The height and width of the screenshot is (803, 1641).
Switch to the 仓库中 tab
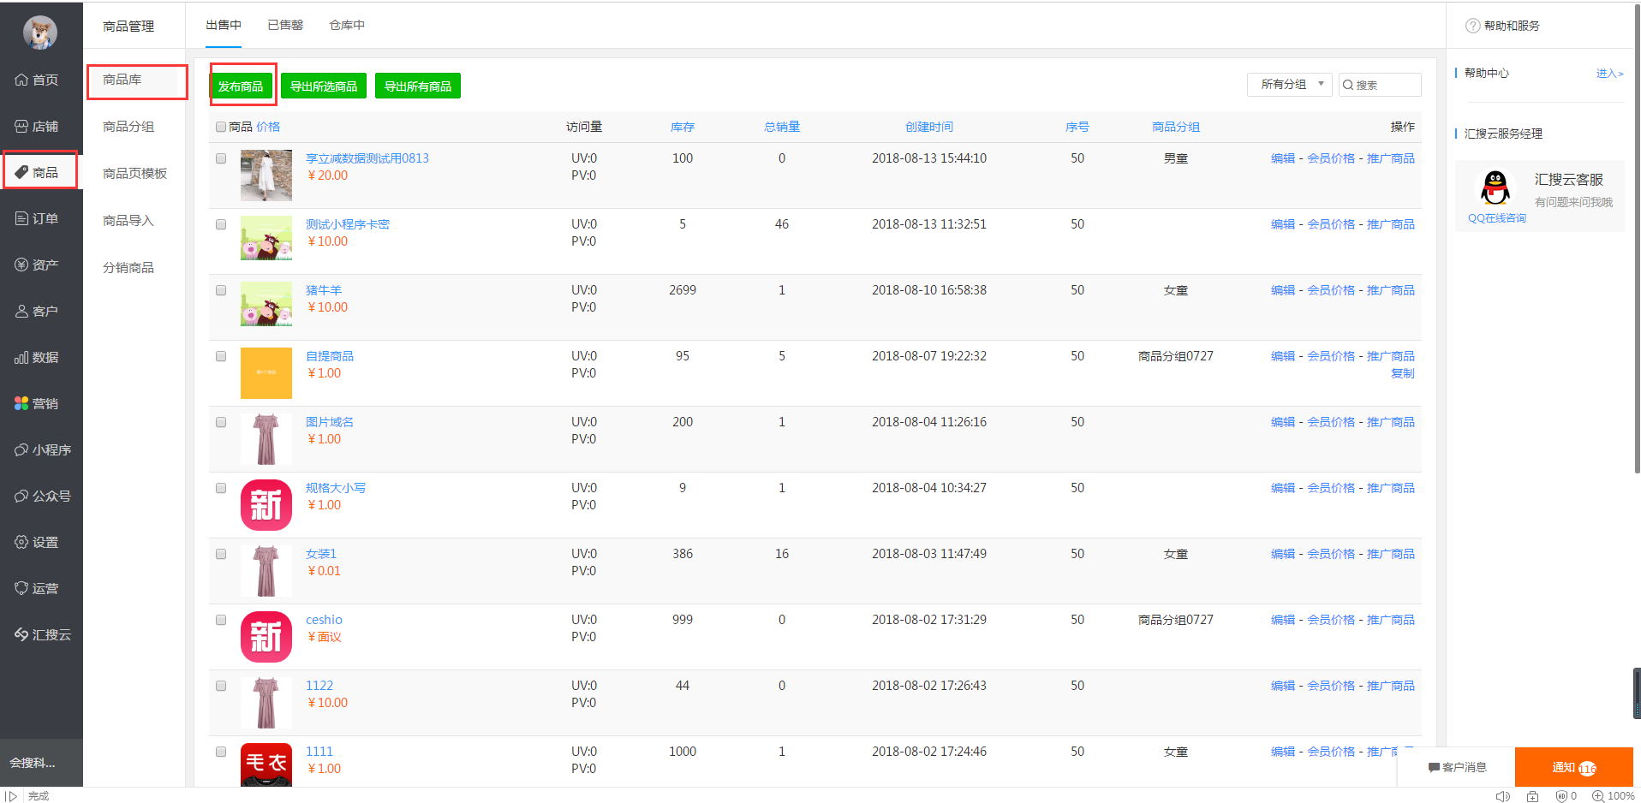[347, 25]
